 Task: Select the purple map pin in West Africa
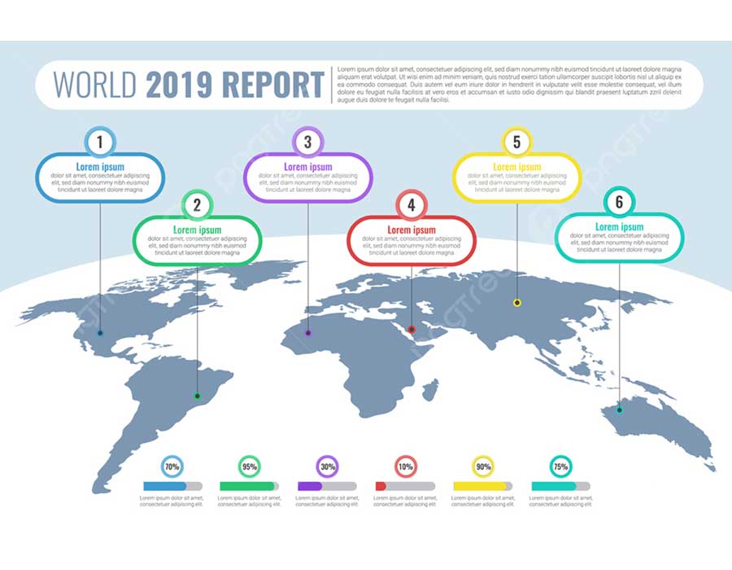[x=307, y=333]
